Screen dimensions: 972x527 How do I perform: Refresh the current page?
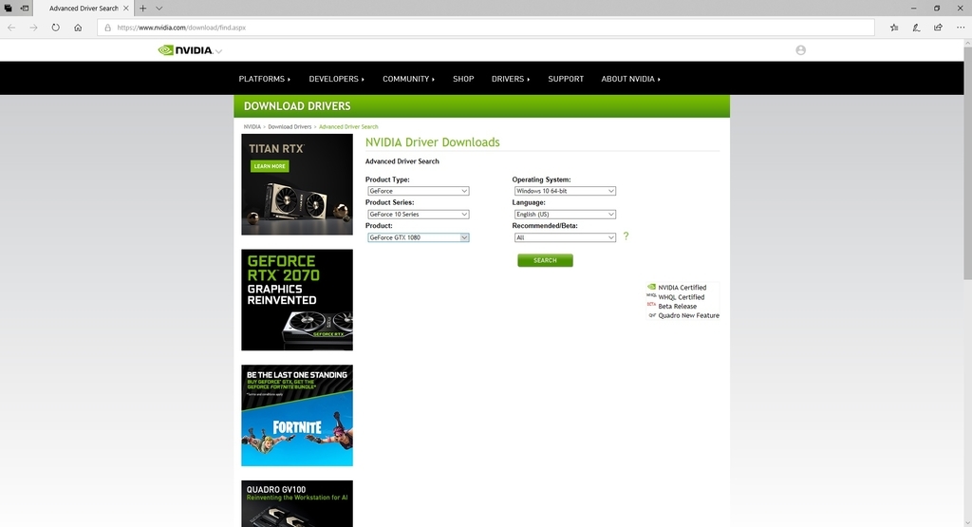pos(56,28)
